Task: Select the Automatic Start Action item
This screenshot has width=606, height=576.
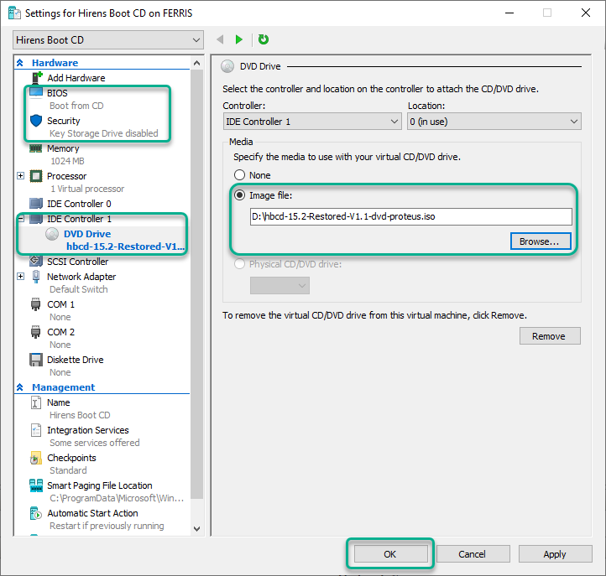Action: tap(92, 513)
